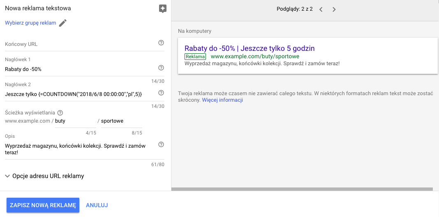Open help icon for Nagłówek 2
Image resolution: width=439 pixels, height=217 pixels.
(x=161, y=93)
